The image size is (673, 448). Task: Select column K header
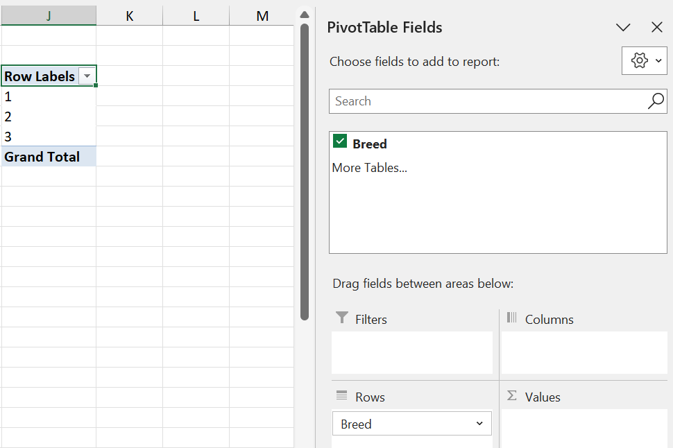[x=129, y=16]
